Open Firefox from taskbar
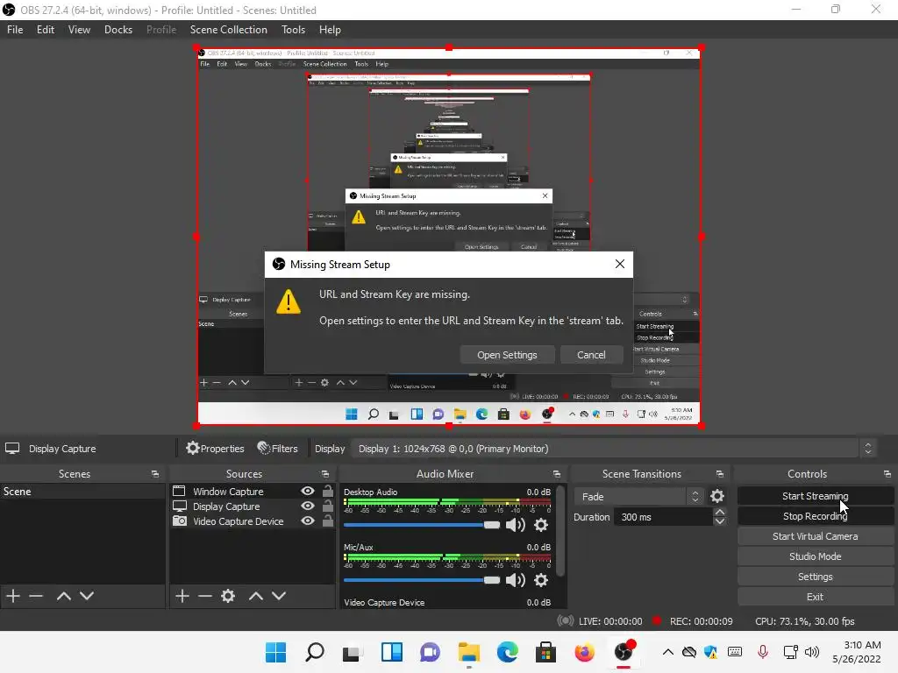 pyautogui.click(x=585, y=652)
